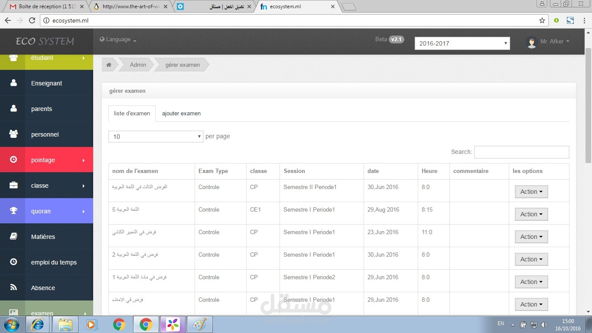This screenshot has width=592, height=333.
Task: Click the gérer examen breadcrumb
Action: (182, 65)
